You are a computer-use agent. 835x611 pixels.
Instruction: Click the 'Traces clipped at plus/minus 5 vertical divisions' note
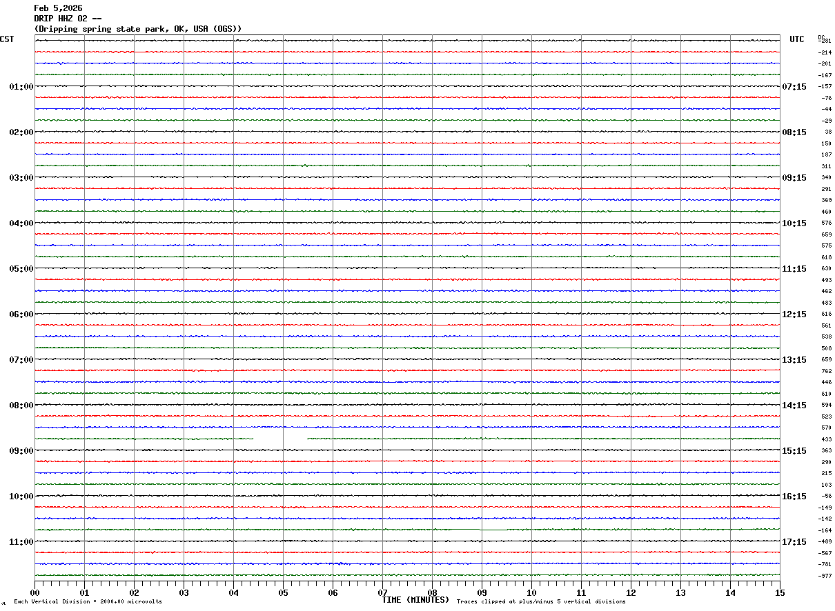(x=541, y=602)
